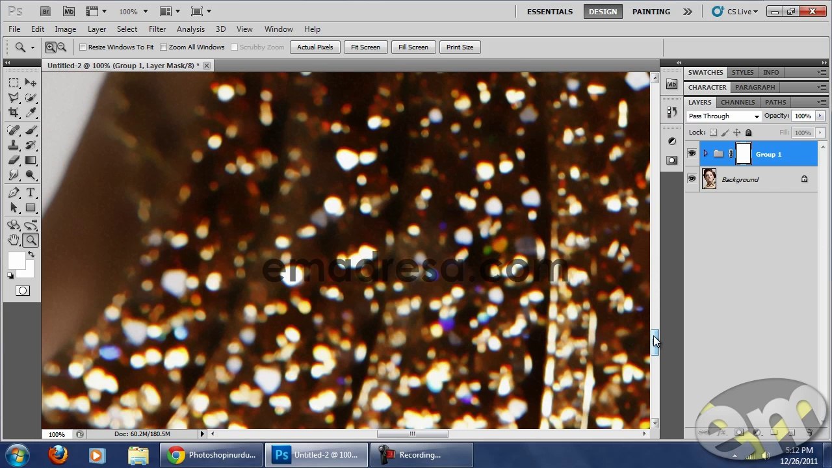The height and width of the screenshot is (468, 832).
Task: Swap foreground and background colors
Action: pyautogui.click(x=31, y=255)
